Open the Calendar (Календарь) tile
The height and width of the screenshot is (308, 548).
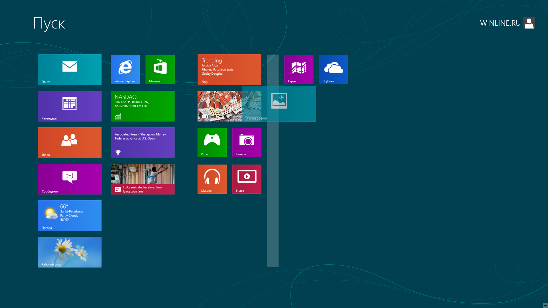(69, 106)
